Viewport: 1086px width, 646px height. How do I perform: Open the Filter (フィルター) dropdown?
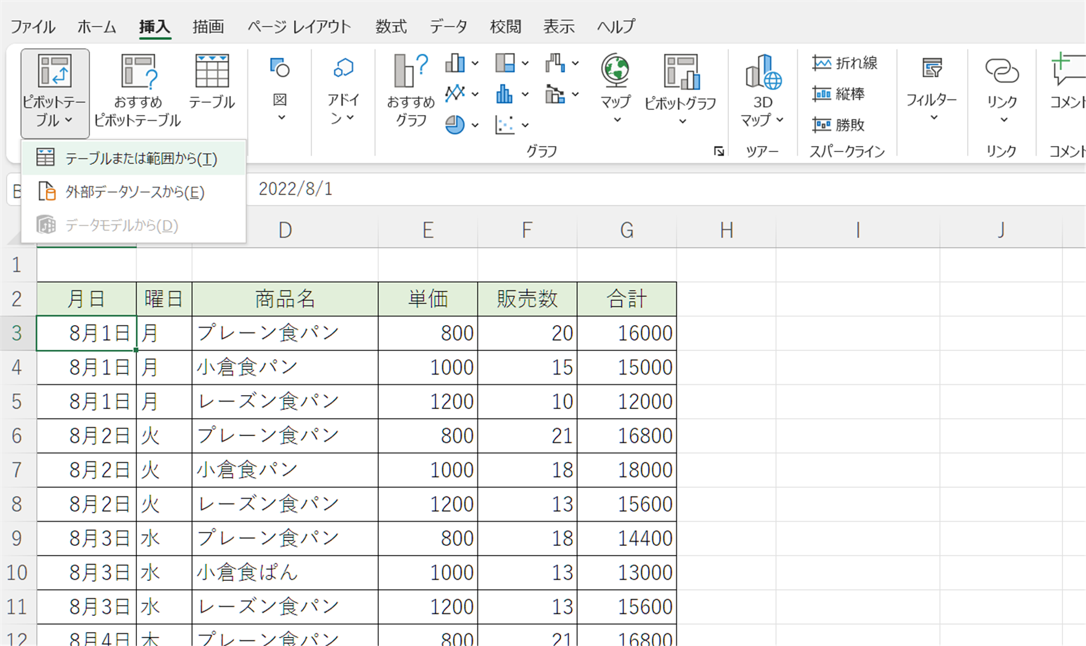point(932,90)
